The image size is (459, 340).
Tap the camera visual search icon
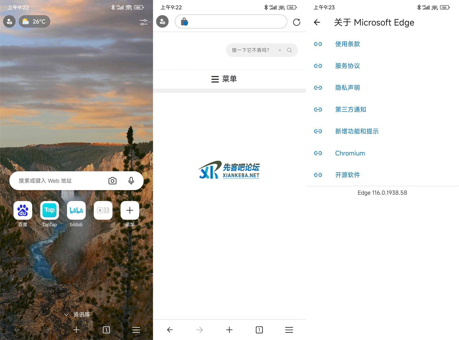tap(112, 181)
